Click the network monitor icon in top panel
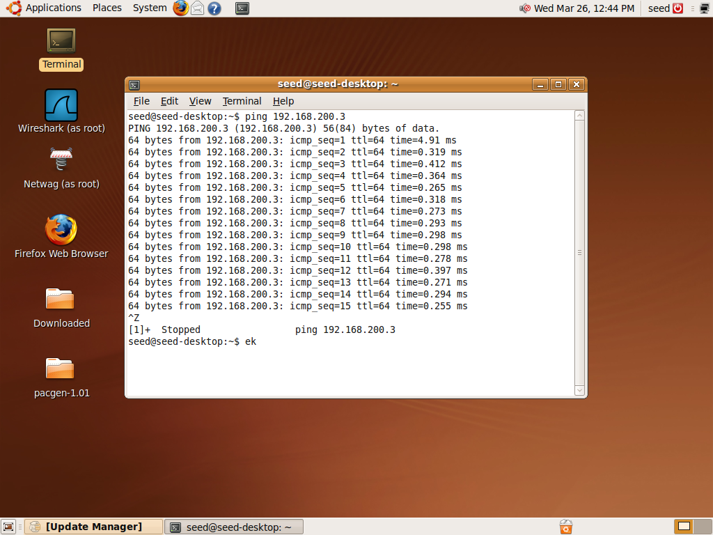 pyautogui.click(x=705, y=8)
